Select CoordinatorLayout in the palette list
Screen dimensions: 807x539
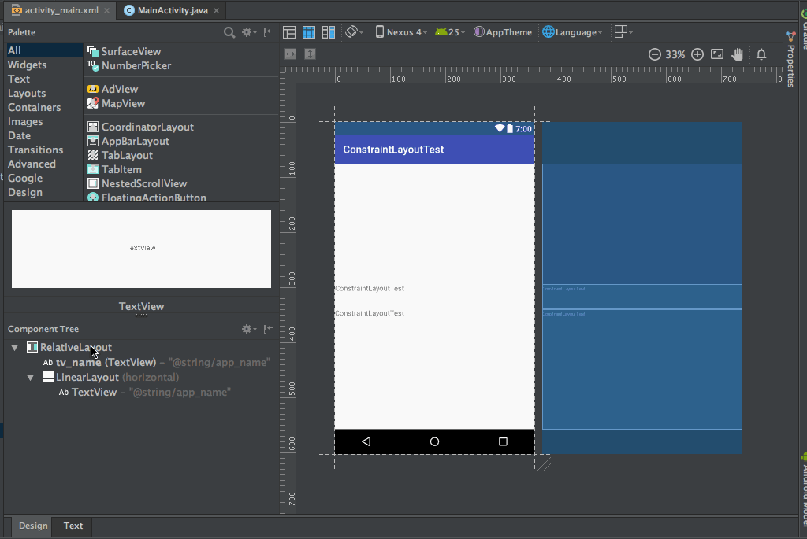[x=147, y=127]
